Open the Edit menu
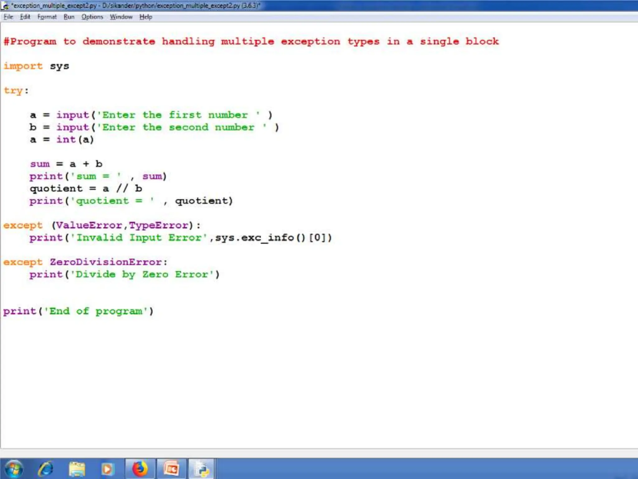Image resolution: width=638 pixels, height=479 pixels. 25,17
